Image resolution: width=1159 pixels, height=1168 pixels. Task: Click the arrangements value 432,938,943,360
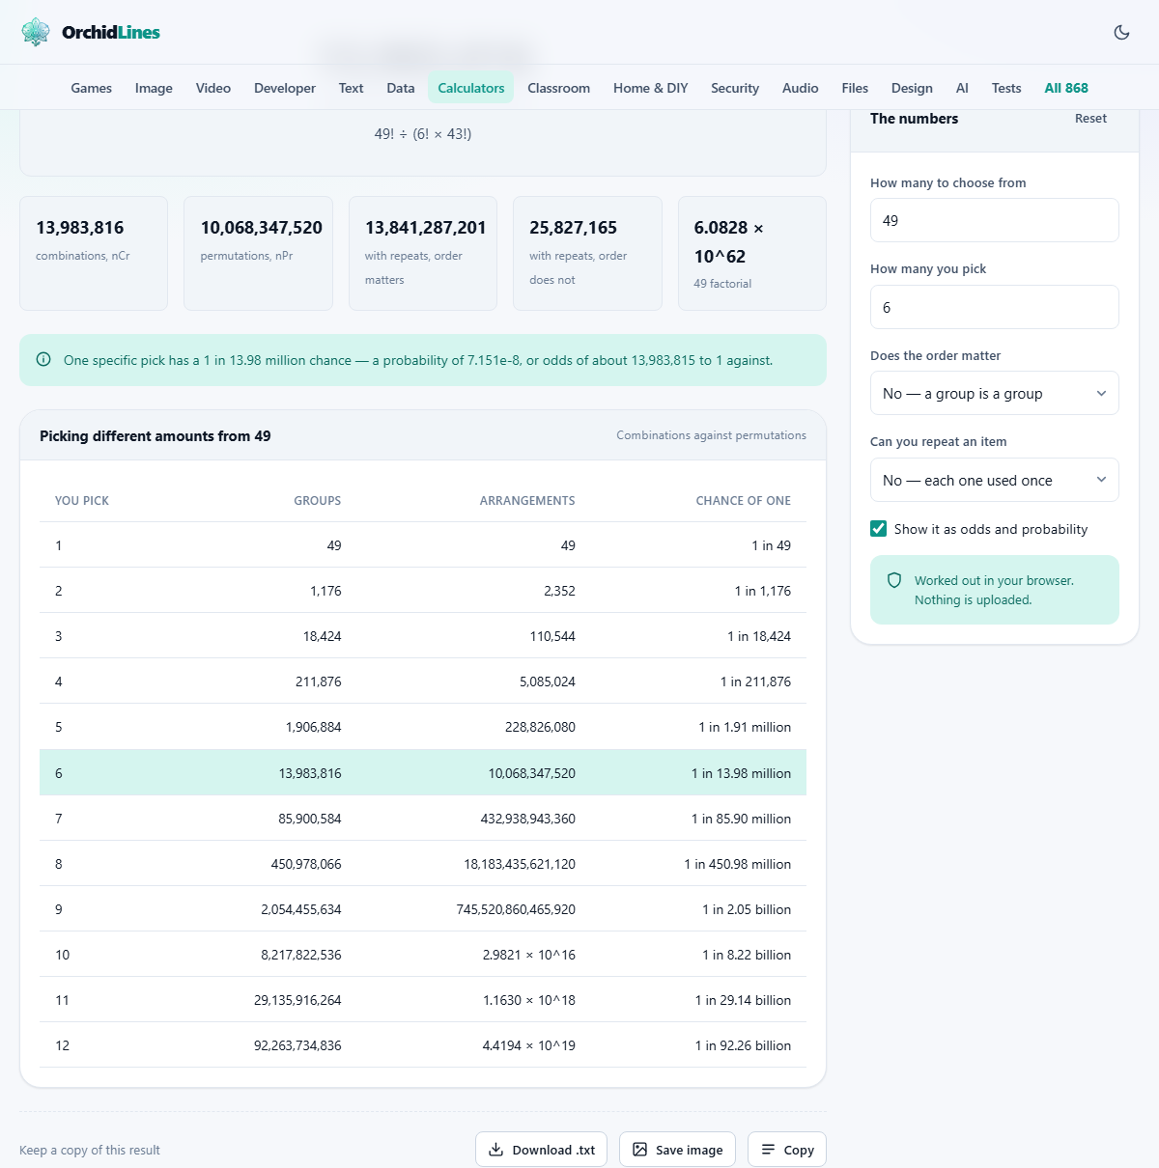point(528,819)
